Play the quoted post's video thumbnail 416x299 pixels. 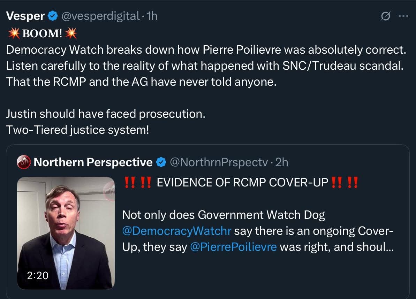pyautogui.click(x=66, y=233)
